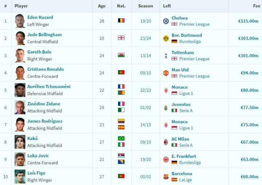Click Cristiano Ronaldo's portrait thumbnail

click(x=20, y=73)
